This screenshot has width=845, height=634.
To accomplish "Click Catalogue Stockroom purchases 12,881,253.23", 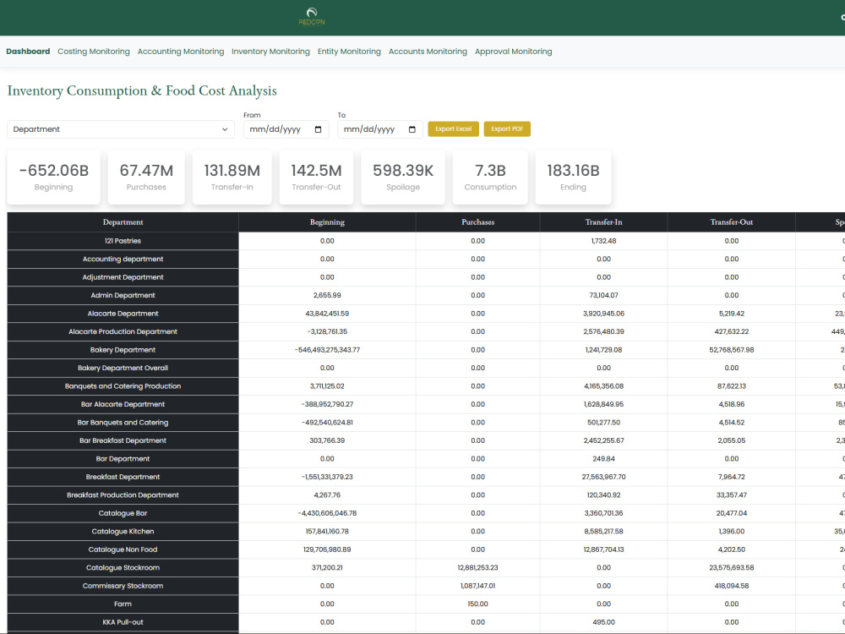I will (478, 568).
